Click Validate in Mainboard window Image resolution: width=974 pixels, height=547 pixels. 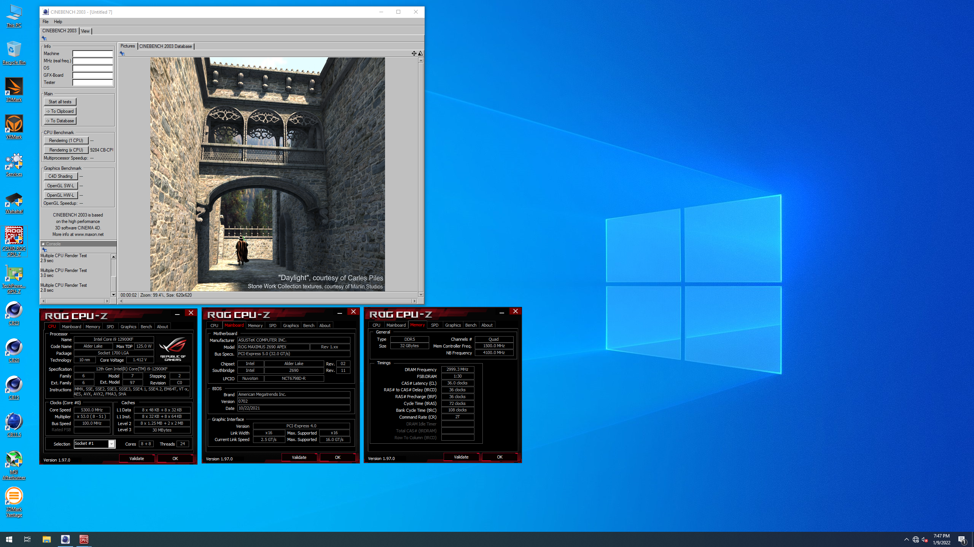tap(299, 457)
